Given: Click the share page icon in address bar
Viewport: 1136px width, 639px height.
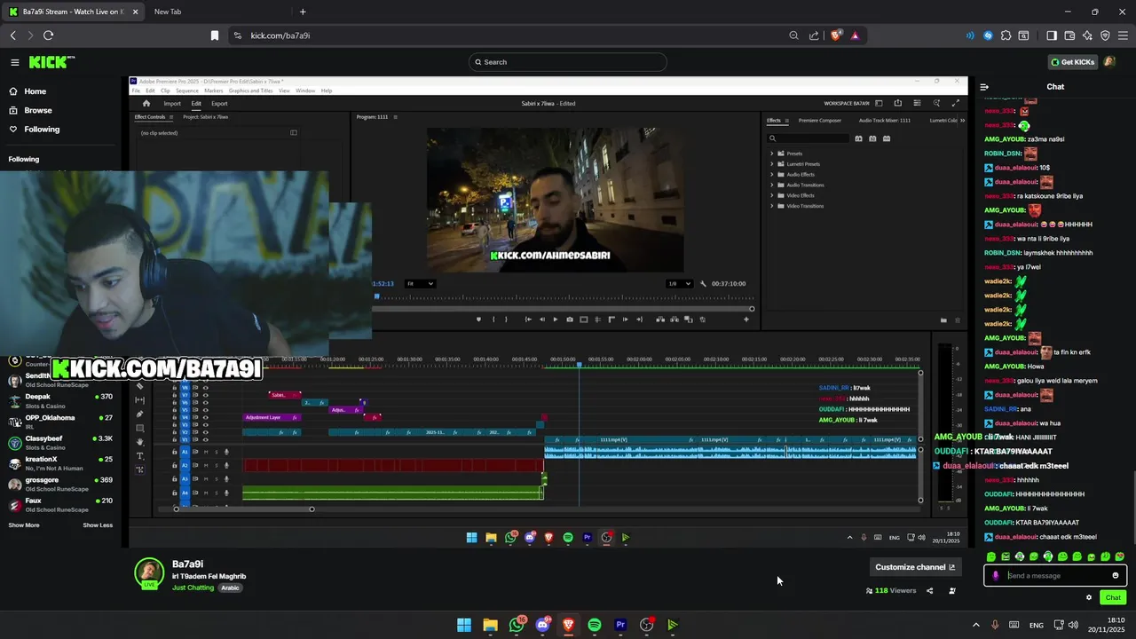Looking at the screenshot, I should [814, 35].
